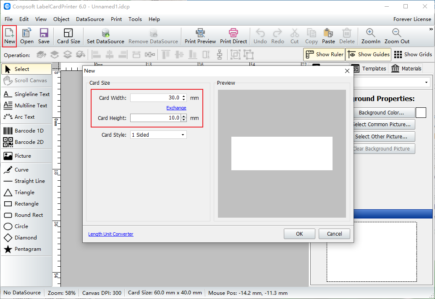Click the ZoomIn magnifier icon
Image resolution: width=435 pixels, height=299 pixels.
tap(371, 36)
